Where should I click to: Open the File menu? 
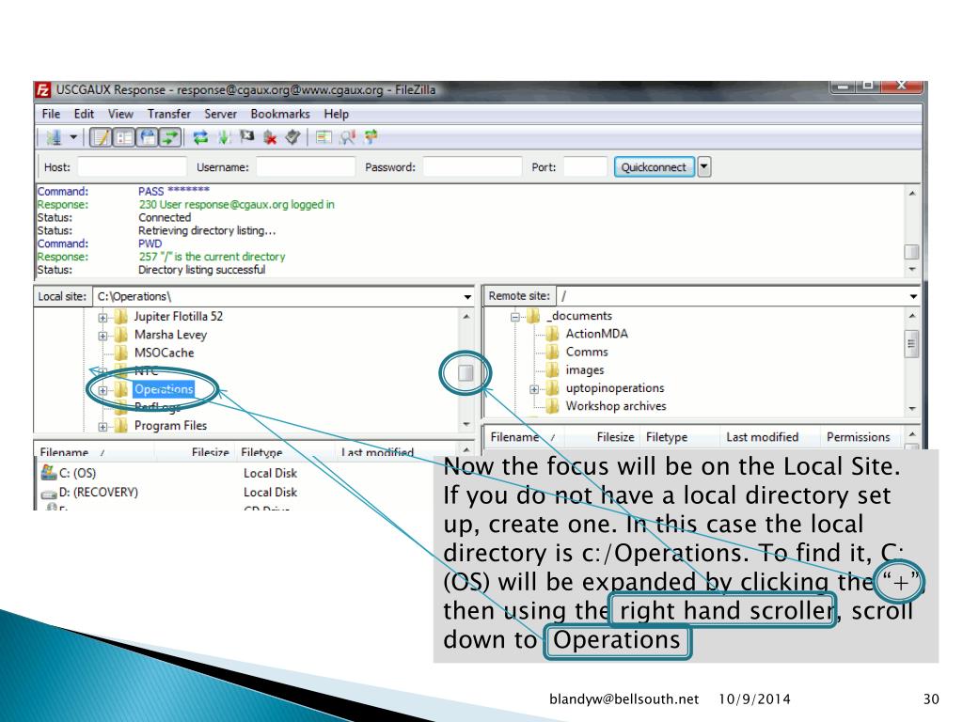[51, 114]
